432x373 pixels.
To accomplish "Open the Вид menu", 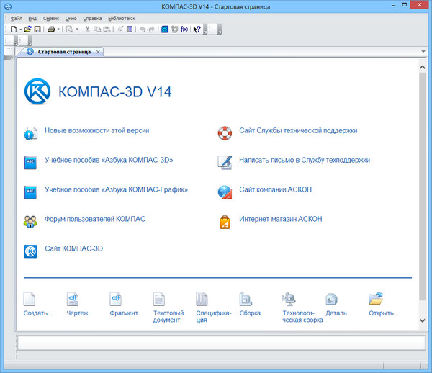I will [32, 19].
